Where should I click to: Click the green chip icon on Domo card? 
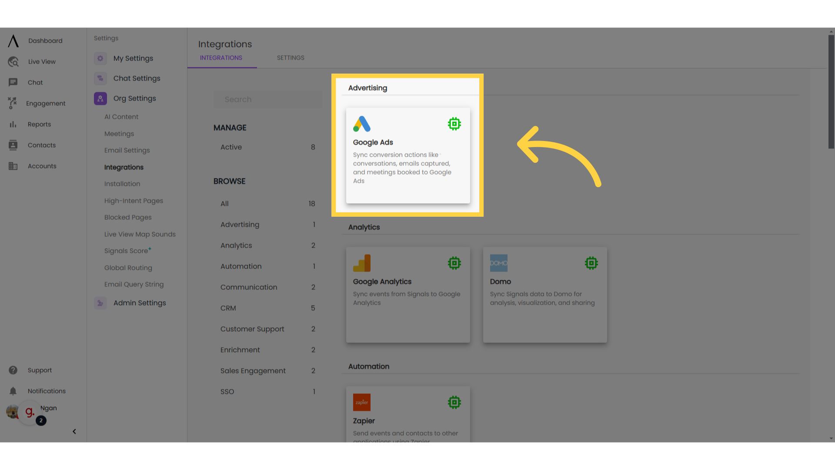[x=591, y=263]
